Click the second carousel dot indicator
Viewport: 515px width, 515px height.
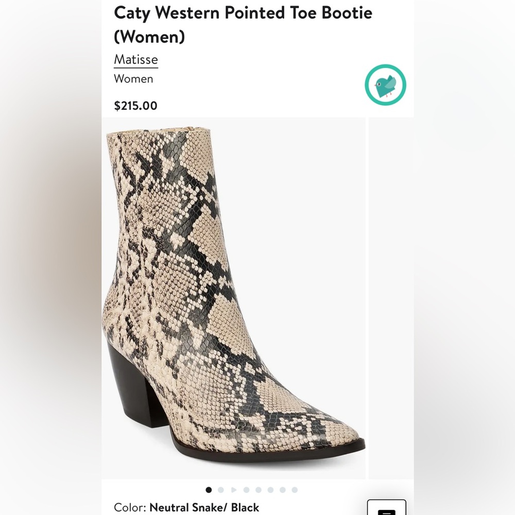point(220,489)
